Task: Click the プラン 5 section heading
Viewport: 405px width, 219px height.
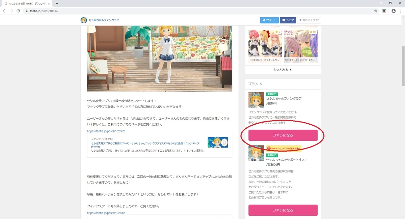Action: (x=255, y=84)
